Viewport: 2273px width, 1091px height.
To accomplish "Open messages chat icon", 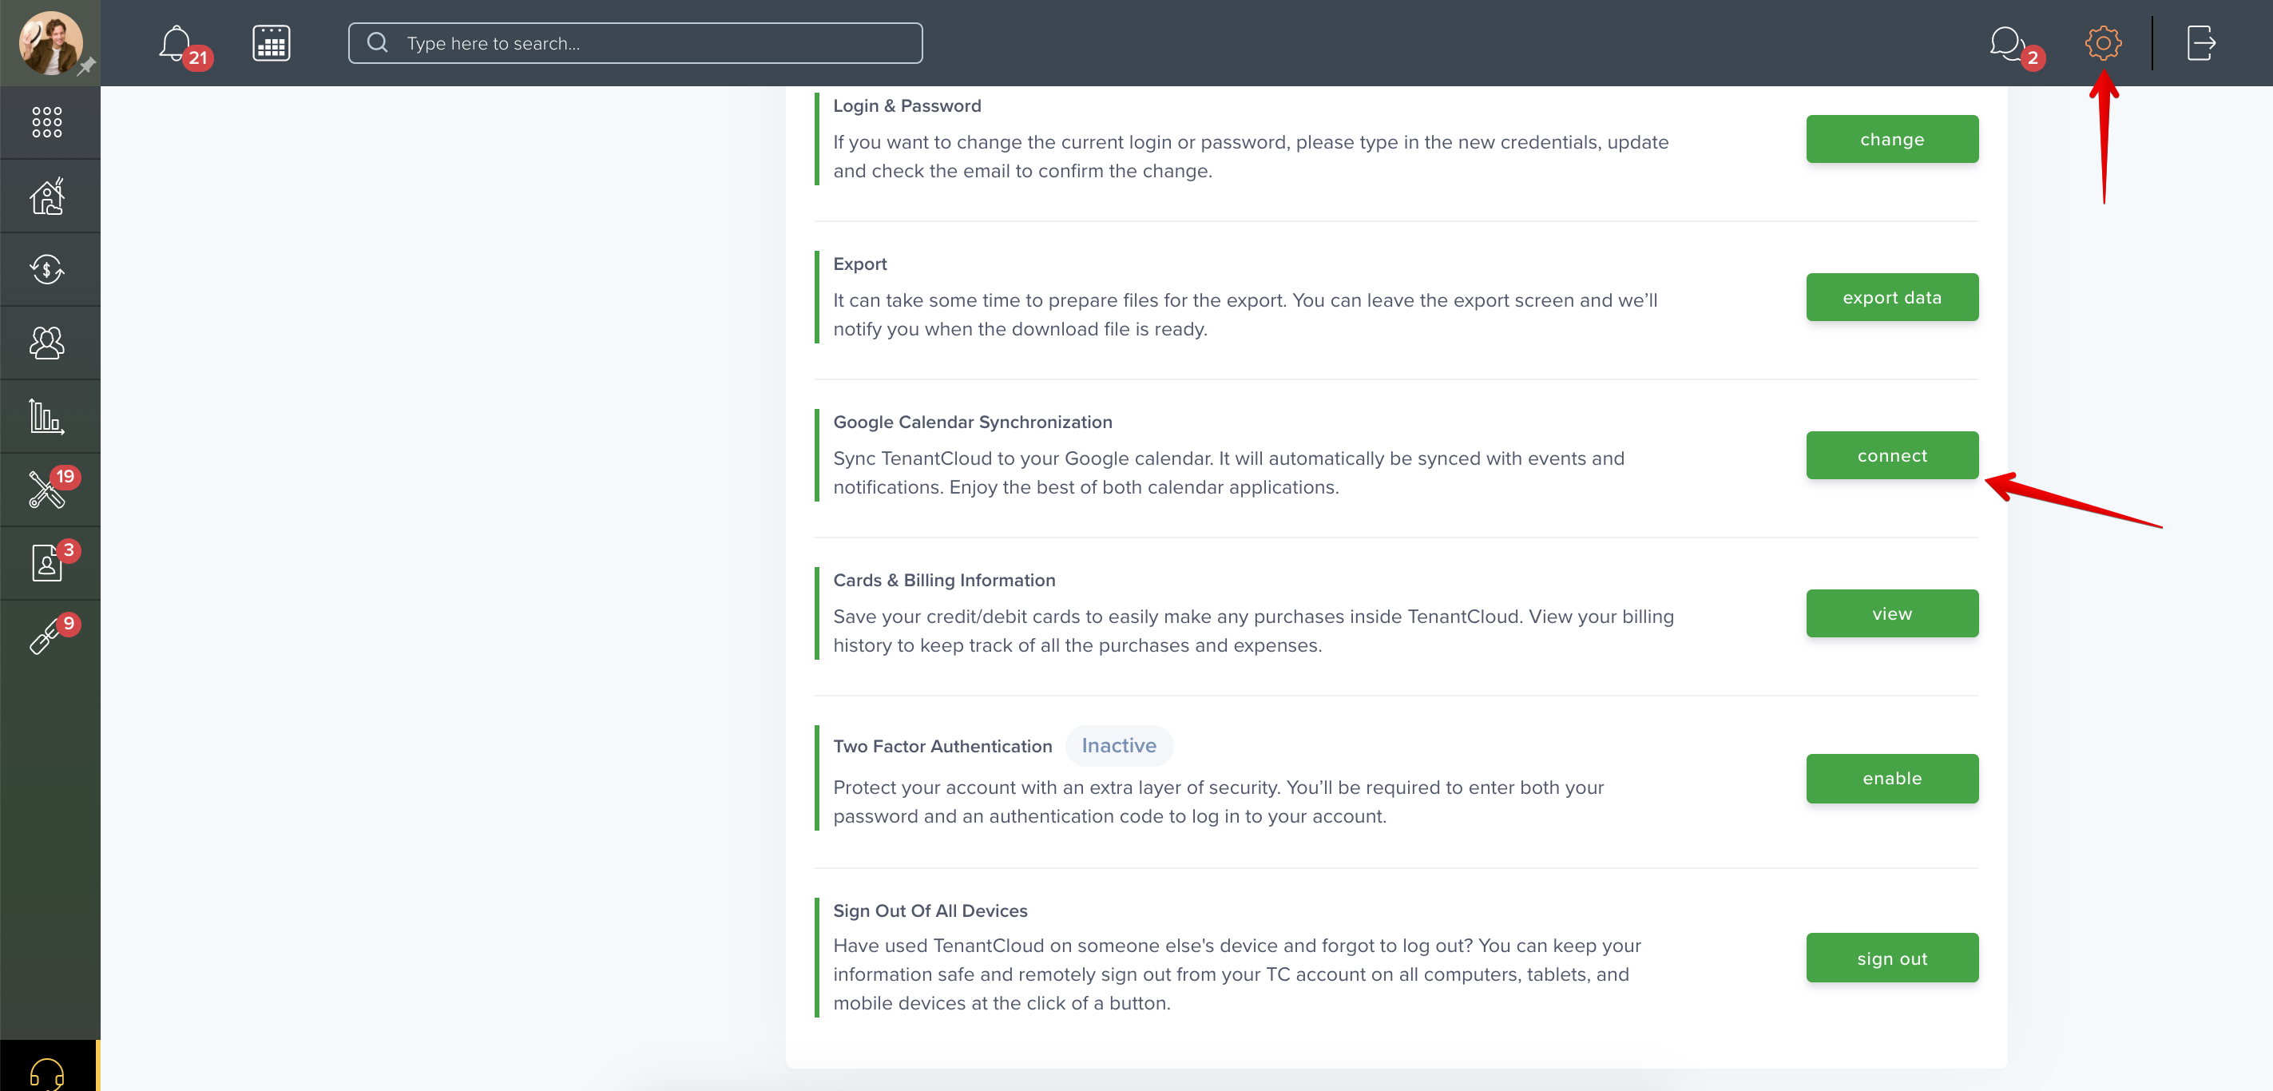I will tap(2006, 42).
